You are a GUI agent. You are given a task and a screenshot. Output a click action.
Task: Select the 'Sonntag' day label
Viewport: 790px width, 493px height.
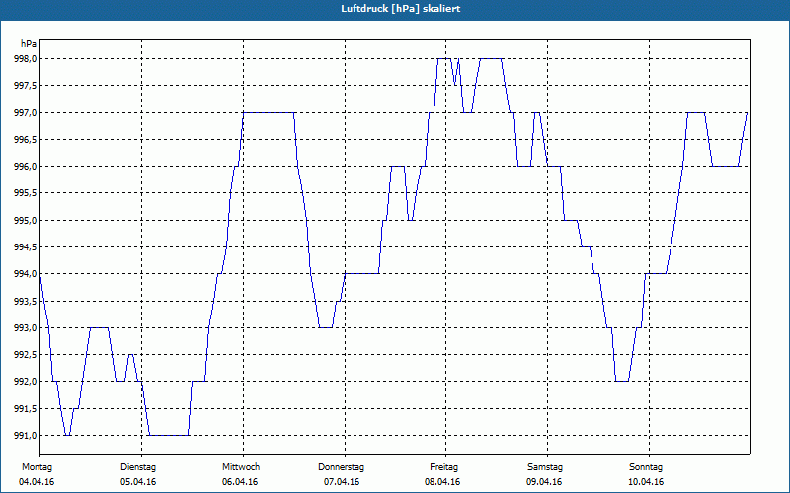(x=646, y=467)
